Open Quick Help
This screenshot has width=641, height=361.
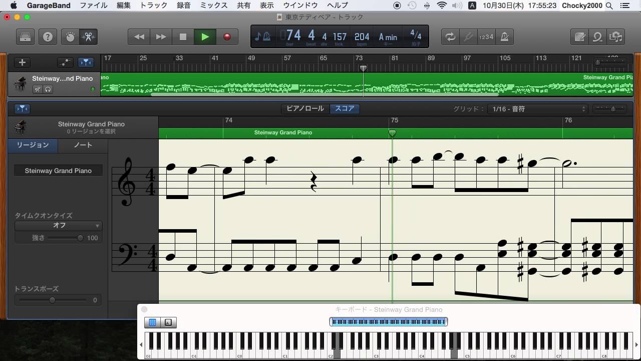click(x=48, y=37)
